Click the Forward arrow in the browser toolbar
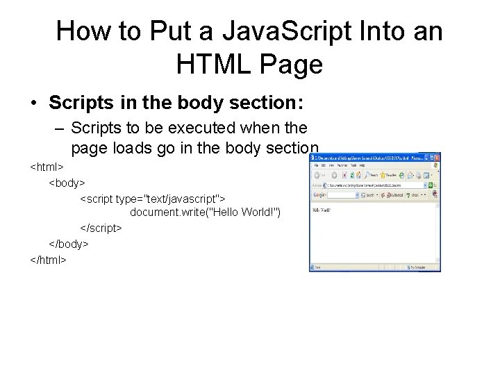This screenshot has width=500, height=375. [x=334, y=176]
